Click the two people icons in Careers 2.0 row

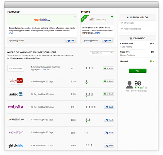pyautogui.click(x=88, y=120)
